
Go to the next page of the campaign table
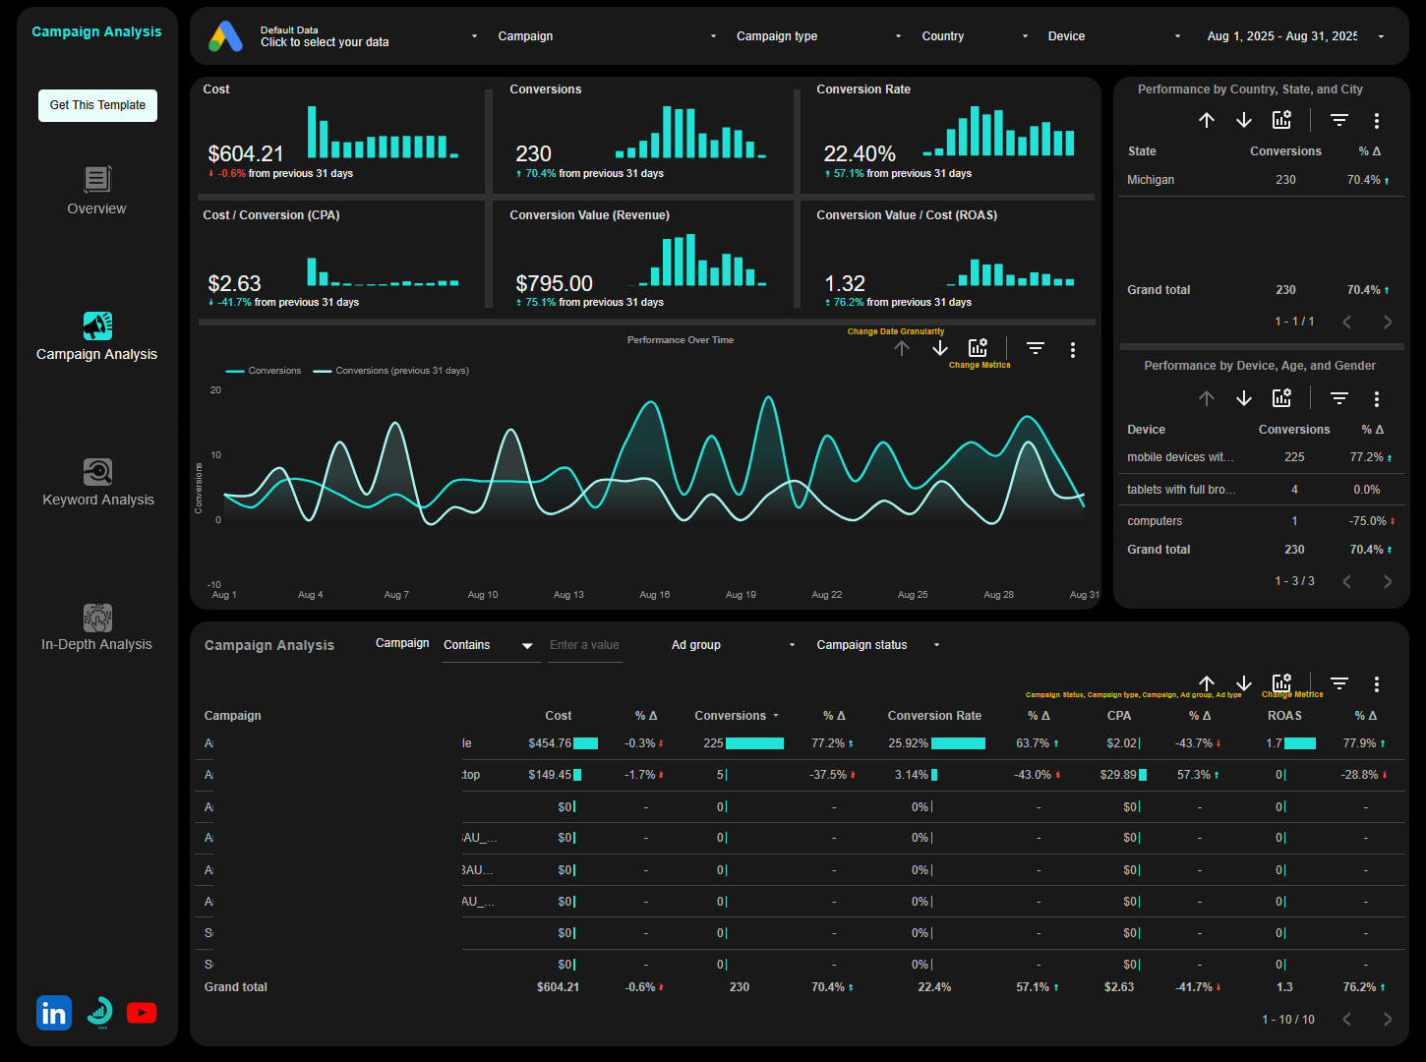tap(1388, 1020)
